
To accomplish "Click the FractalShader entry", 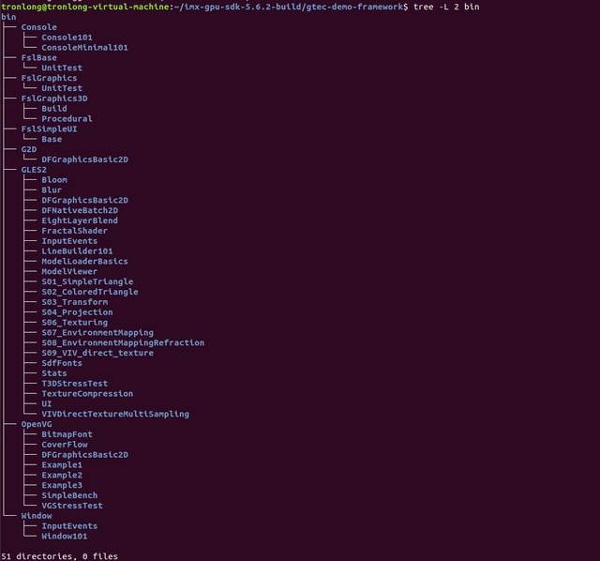I will click(74, 231).
